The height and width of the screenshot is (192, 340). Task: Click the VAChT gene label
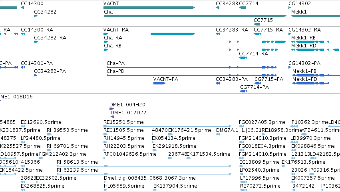click(111, 4)
